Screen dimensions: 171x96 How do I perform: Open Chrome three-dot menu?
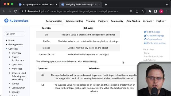tap(167, 11)
